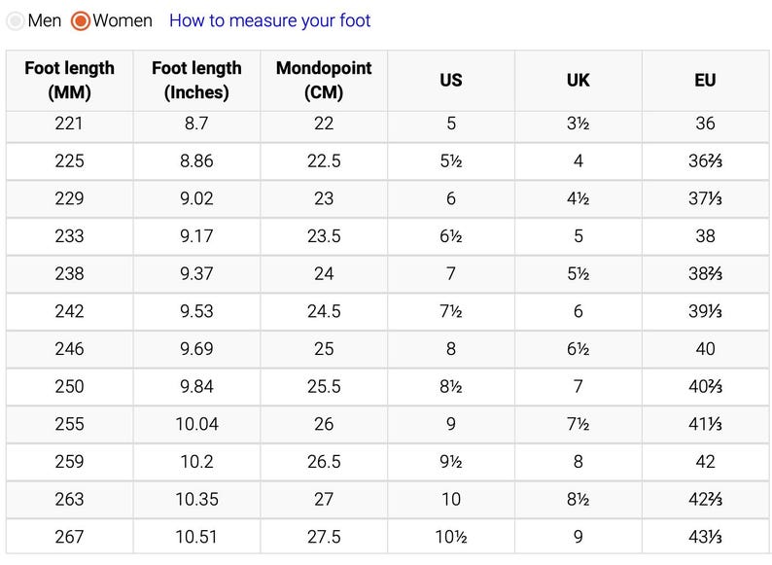This screenshot has width=772, height=565.
Task: Click the EU column header
Action: tap(705, 81)
